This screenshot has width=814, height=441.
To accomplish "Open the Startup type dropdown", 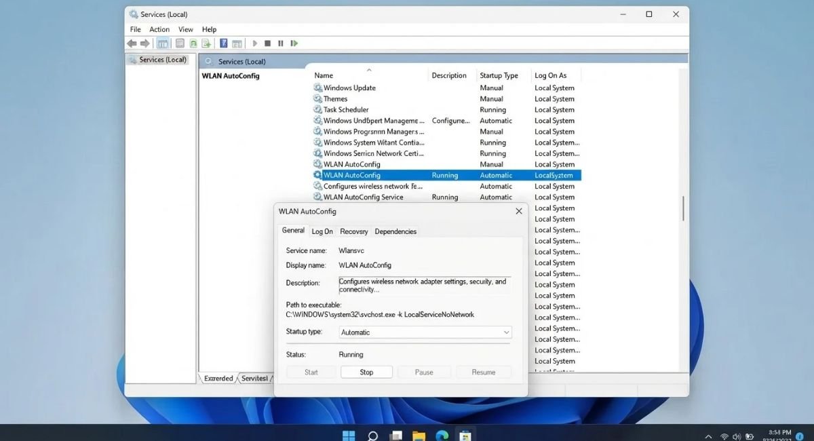I will click(425, 332).
